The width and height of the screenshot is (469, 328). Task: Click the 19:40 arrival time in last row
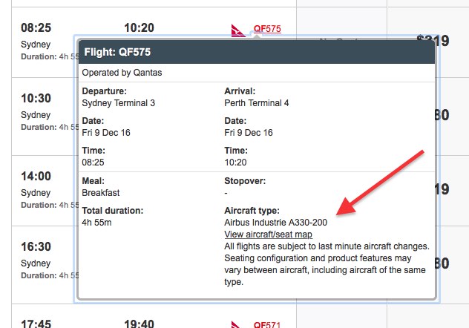(139, 324)
